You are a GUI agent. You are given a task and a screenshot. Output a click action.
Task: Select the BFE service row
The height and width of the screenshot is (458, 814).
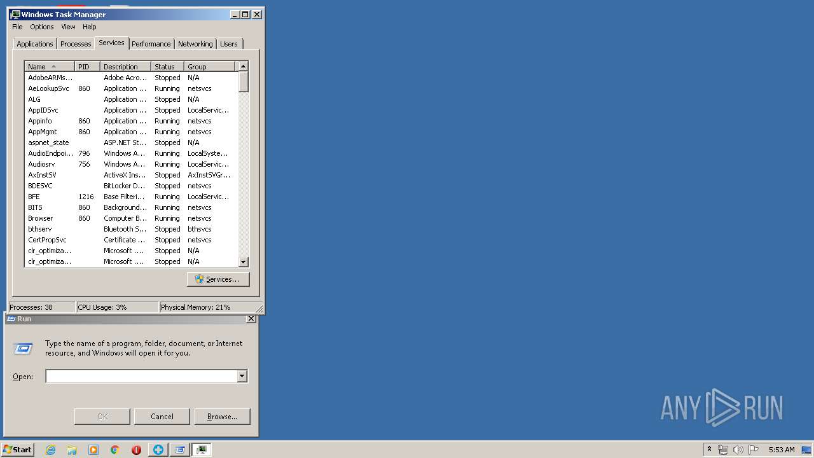coord(131,197)
